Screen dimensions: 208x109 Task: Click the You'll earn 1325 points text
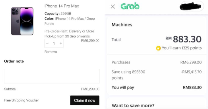click(182, 48)
